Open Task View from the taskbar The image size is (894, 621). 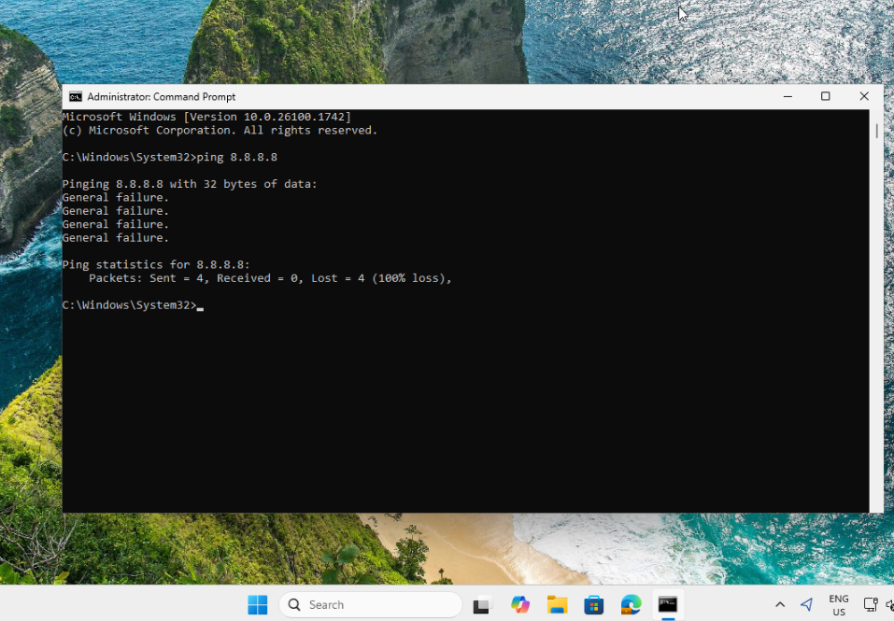click(481, 605)
